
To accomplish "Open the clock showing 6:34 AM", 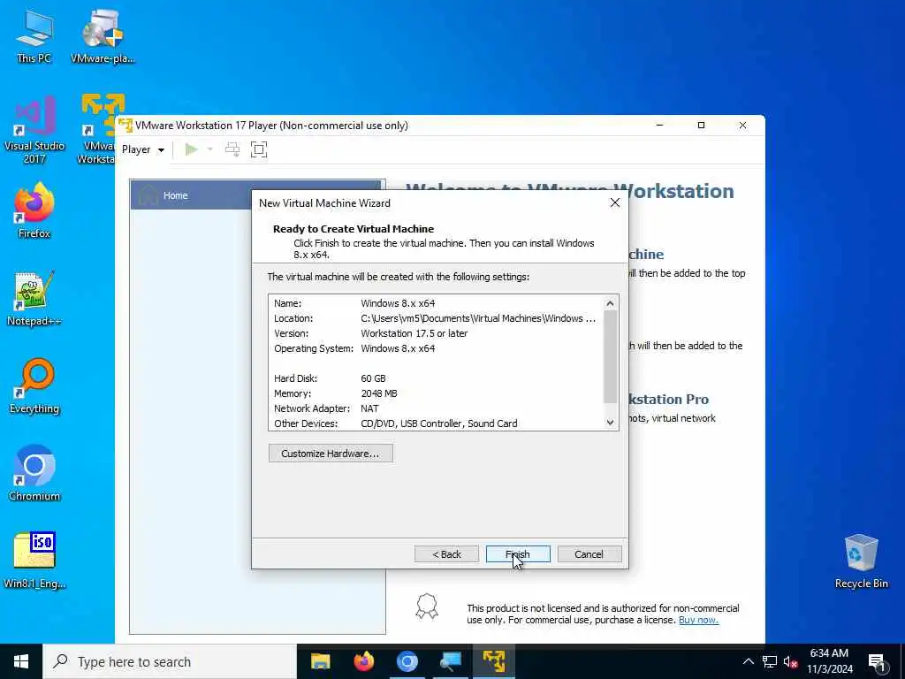I will click(829, 661).
